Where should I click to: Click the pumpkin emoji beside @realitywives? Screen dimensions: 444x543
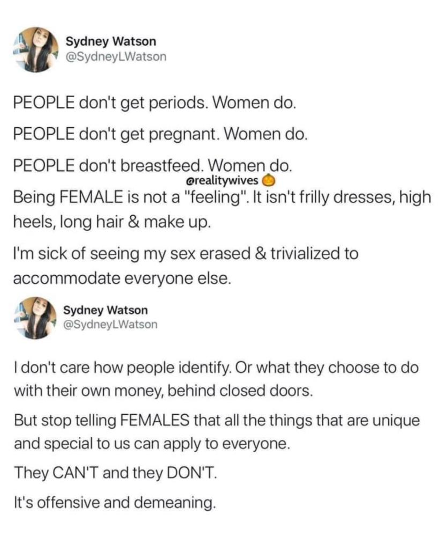point(269,181)
